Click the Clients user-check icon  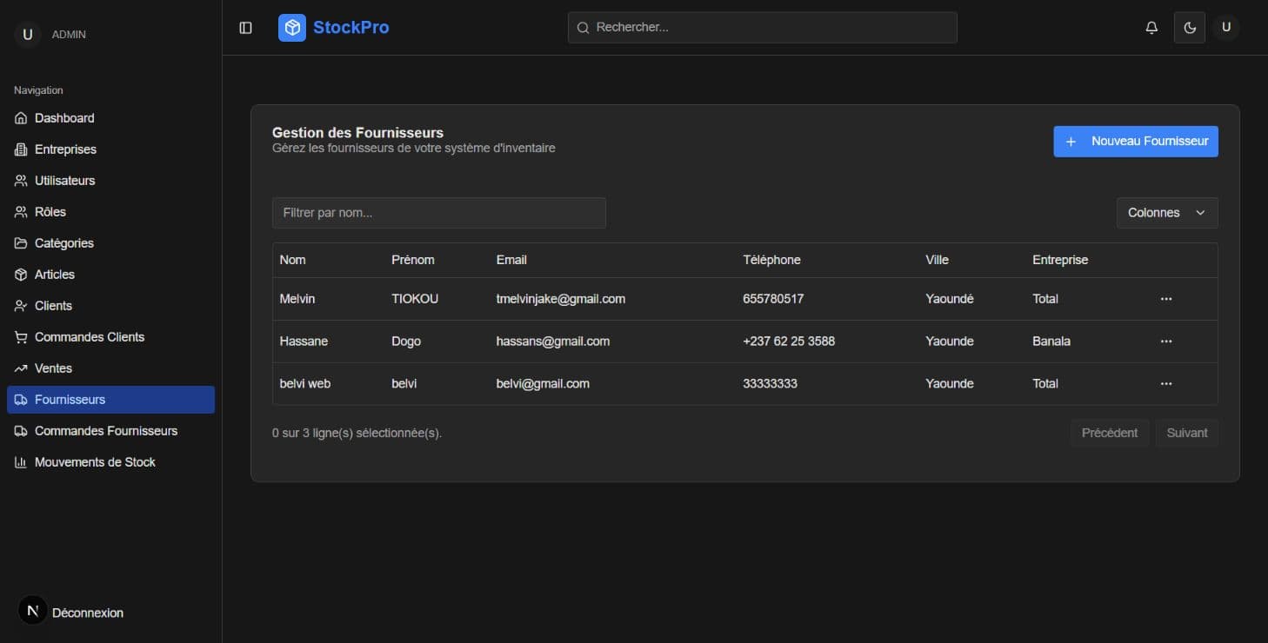click(21, 306)
